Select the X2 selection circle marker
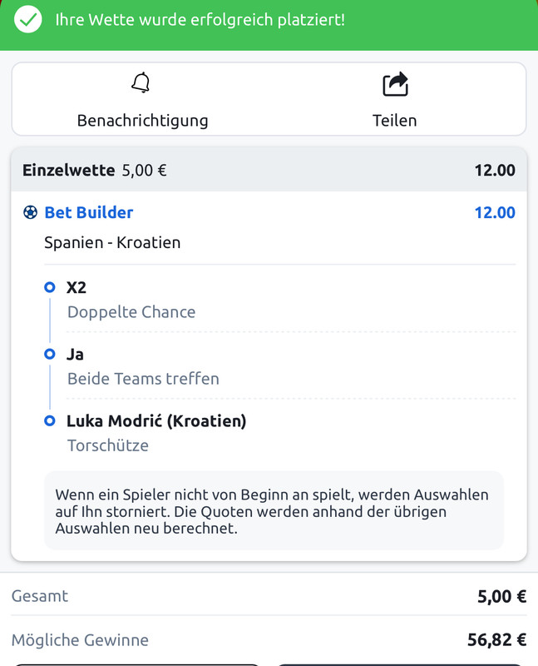The width and height of the screenshot is (538, 666). tap(49, 287)
